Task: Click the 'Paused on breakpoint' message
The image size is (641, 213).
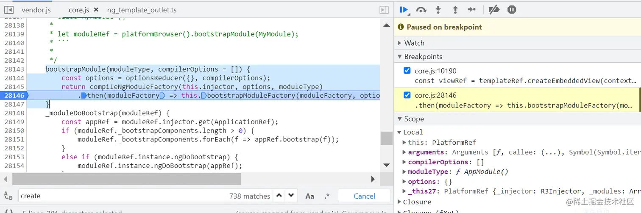Action: [444, 27]
